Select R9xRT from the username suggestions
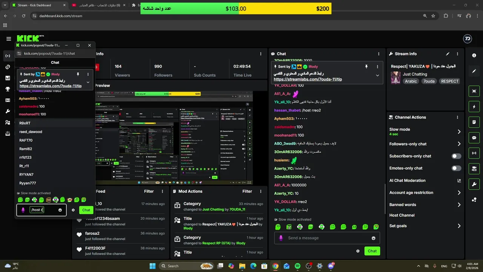483x272 pixels. 25,123
